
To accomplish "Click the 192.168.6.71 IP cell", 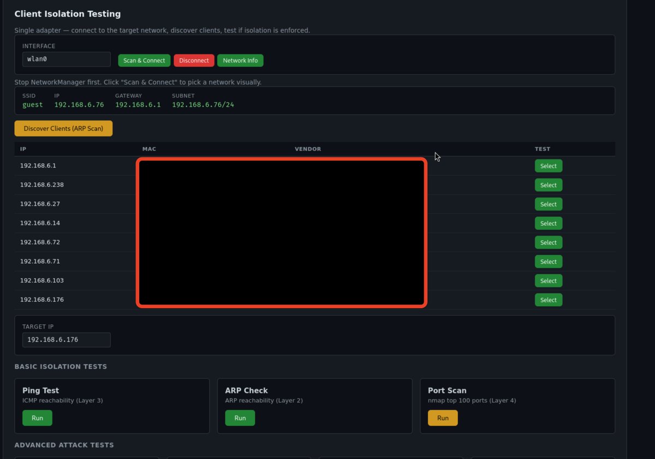I will [40, 261].
